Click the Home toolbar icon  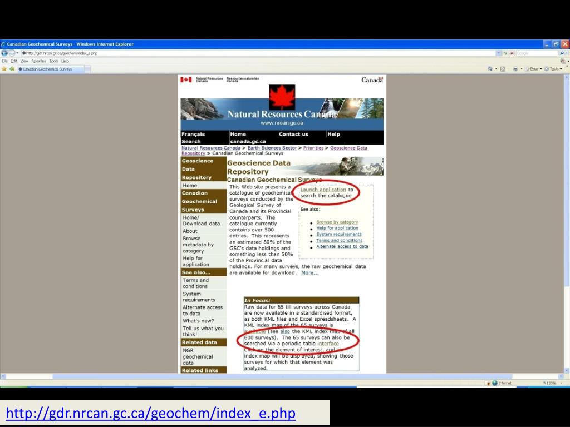click(x=490, y=68)
